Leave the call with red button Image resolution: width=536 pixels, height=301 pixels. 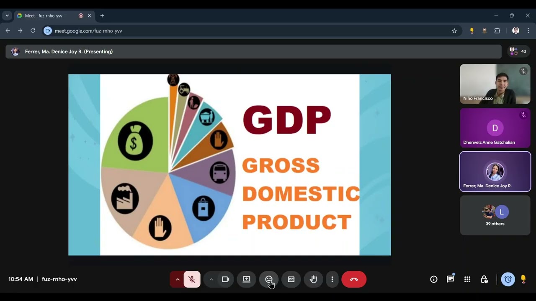point(354,279)
